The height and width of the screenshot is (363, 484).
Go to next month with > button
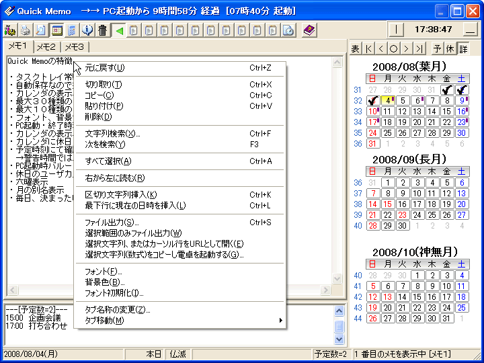pos(406,48)
